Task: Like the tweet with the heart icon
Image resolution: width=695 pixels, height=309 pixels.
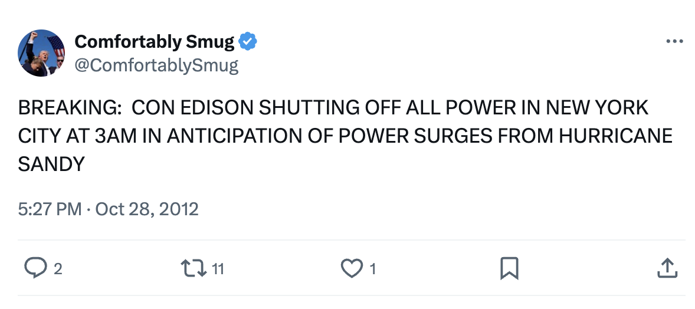Action: point(352,268)
